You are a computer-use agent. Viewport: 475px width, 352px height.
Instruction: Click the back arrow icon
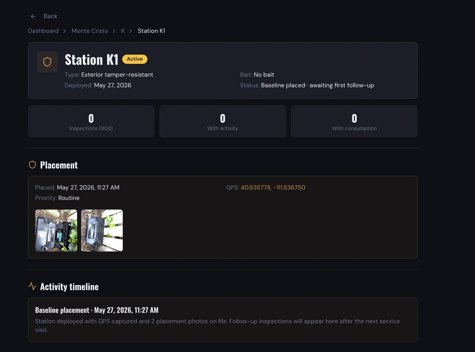33,16
